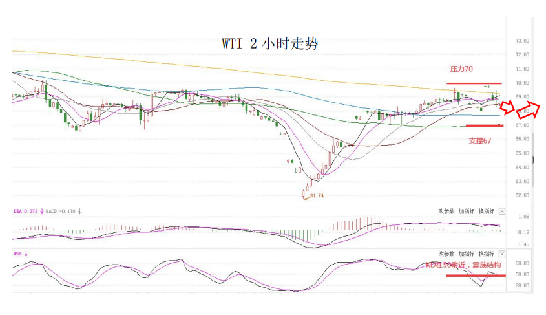This screenshot has height=315, width=546.
Task: Click 改参数 in the MACD panel
Action: click(x=446, y=211)
